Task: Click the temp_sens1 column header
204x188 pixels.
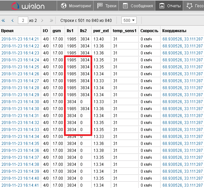Action: pos(124,31)
